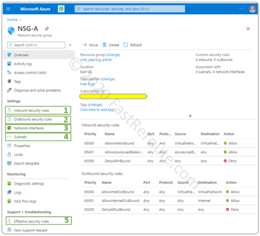
Task: Select the AllowInternetOutBound rule row
Action: click(x=169, y=200)
